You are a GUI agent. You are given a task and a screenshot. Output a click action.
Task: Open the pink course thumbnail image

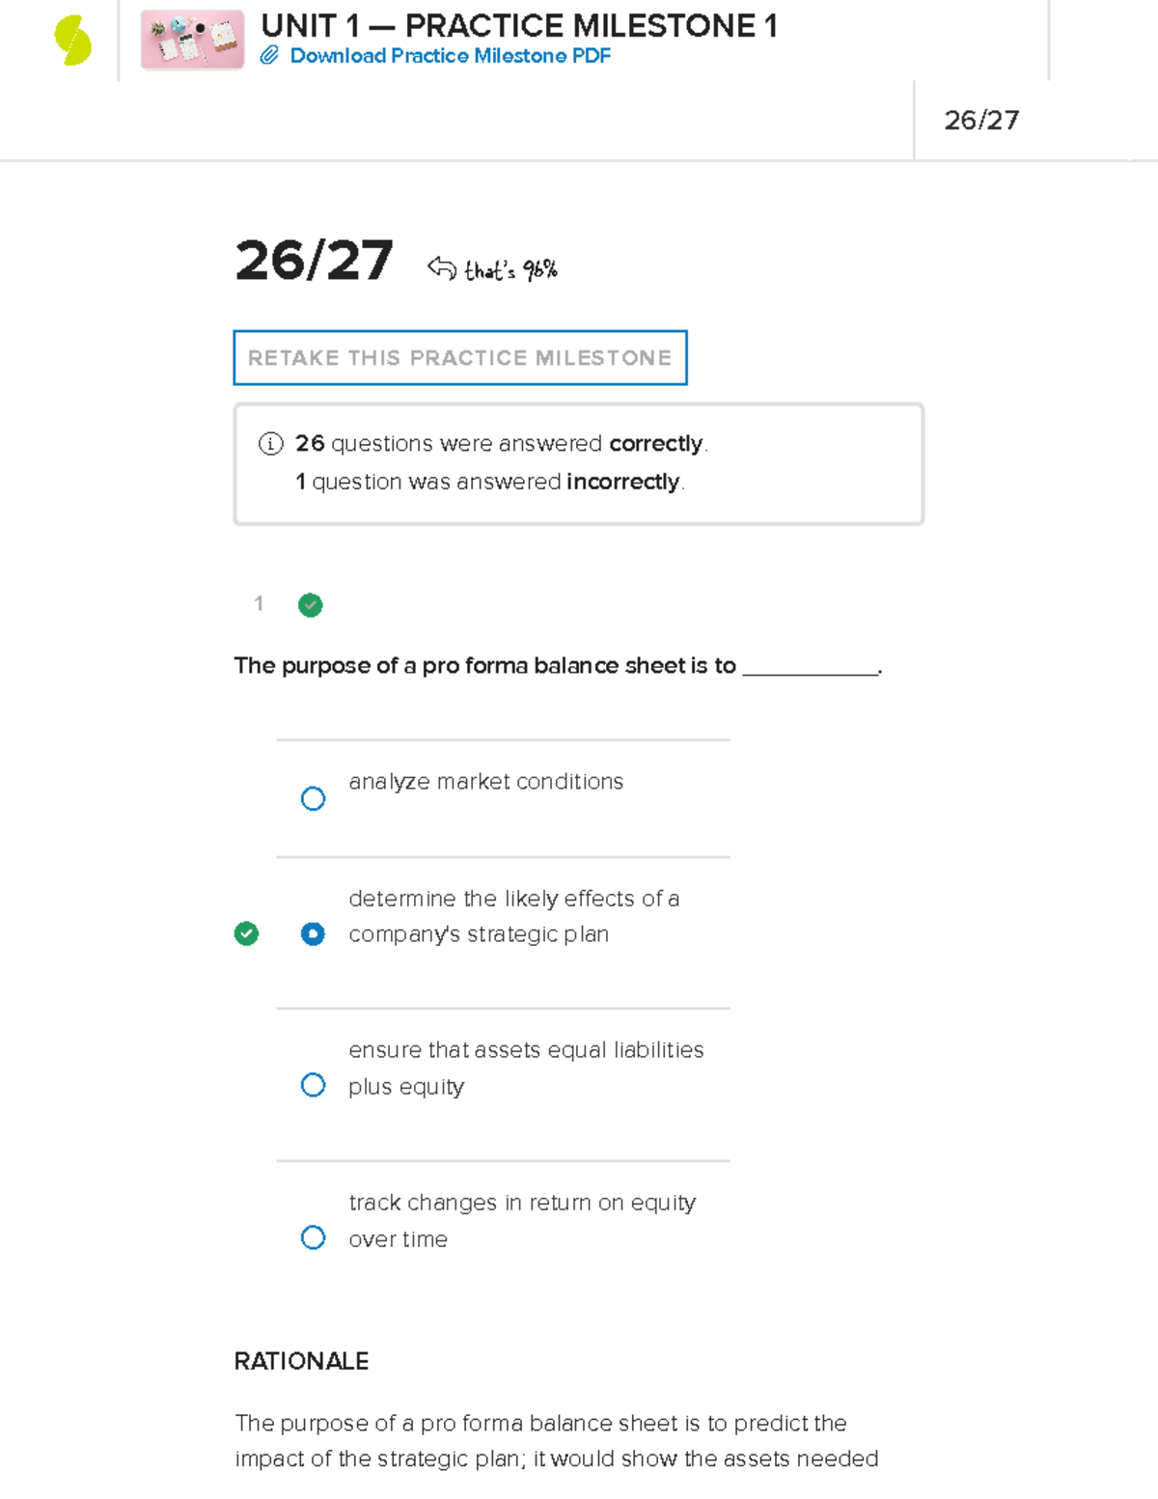192,40
